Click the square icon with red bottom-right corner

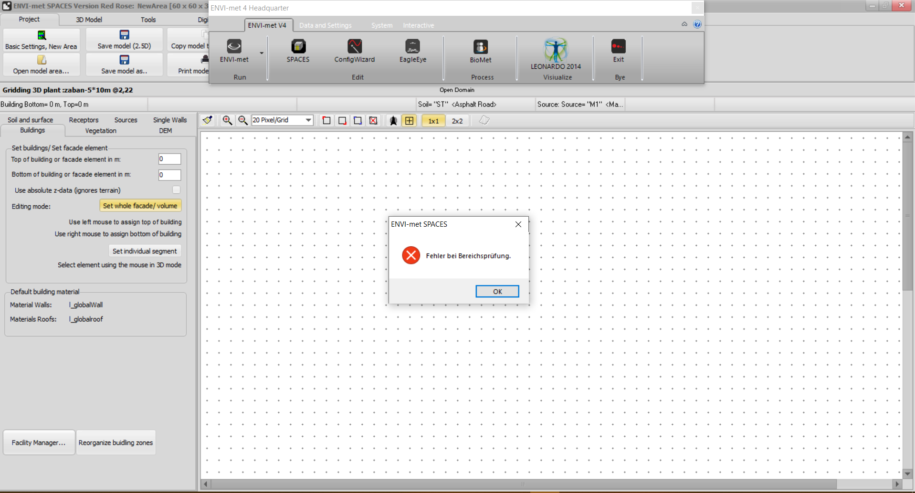[x=342, y=120]
